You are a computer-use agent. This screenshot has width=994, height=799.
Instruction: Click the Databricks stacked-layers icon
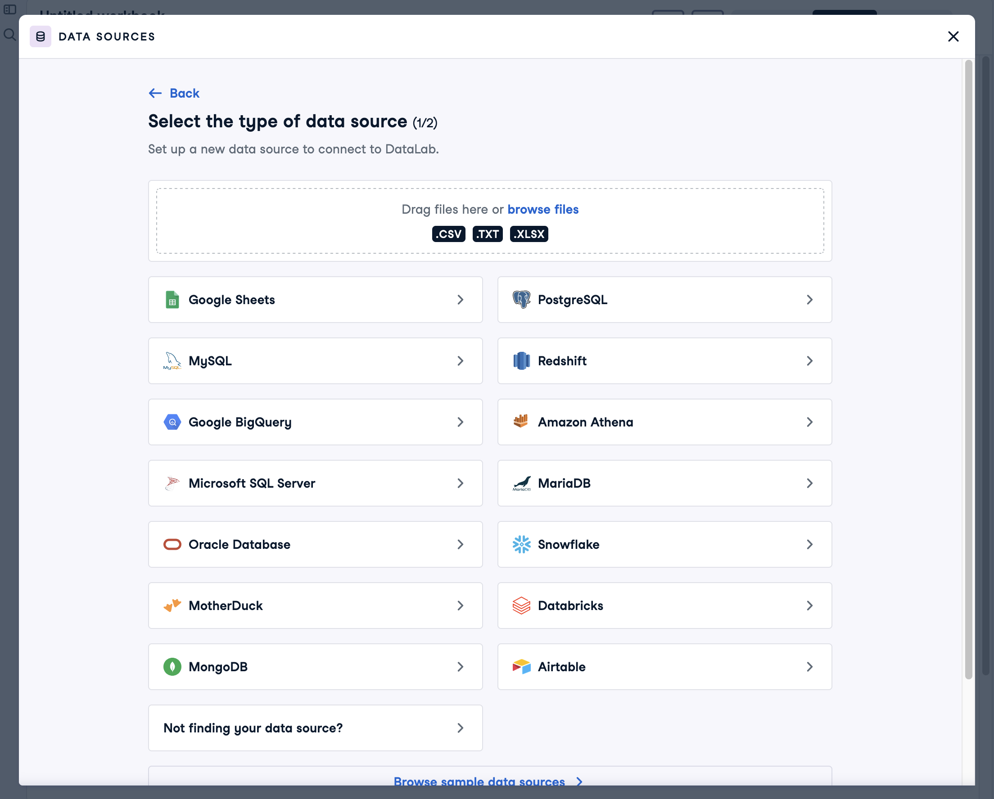coord(521,606)
